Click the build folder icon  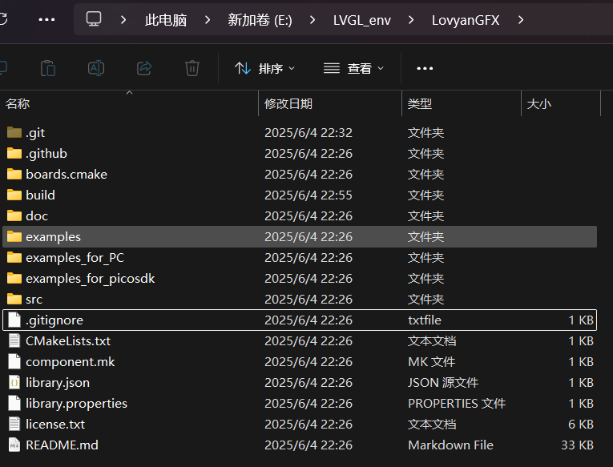click(x=14, y=195)
